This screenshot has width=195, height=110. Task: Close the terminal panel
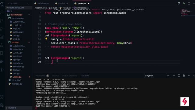(194, 75)
